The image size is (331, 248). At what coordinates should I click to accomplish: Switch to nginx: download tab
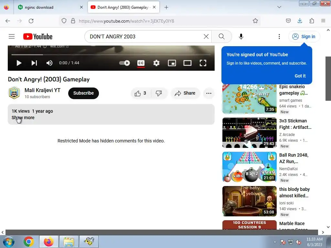tap(49, 7)
